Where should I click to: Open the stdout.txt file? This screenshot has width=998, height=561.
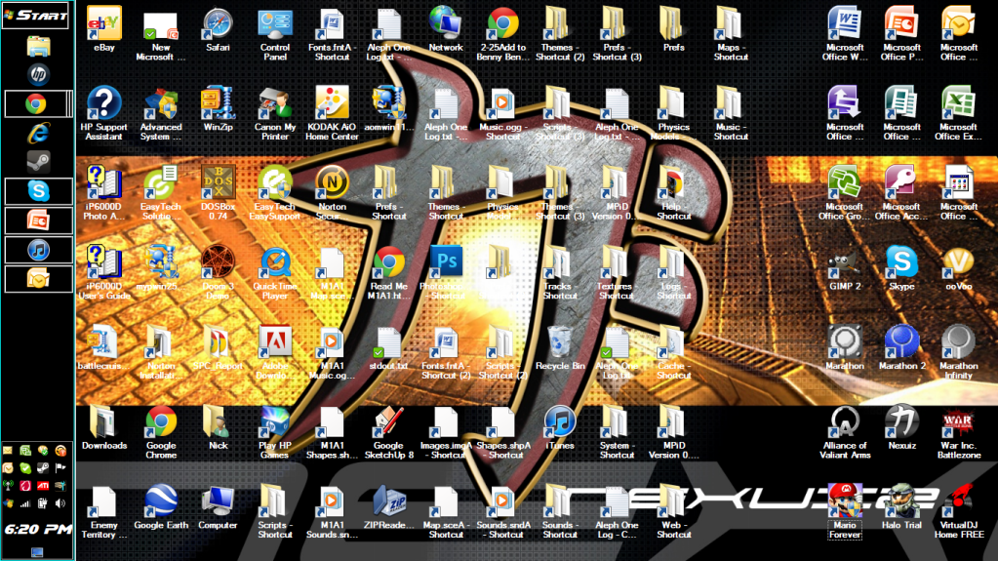tap(389, 348)
